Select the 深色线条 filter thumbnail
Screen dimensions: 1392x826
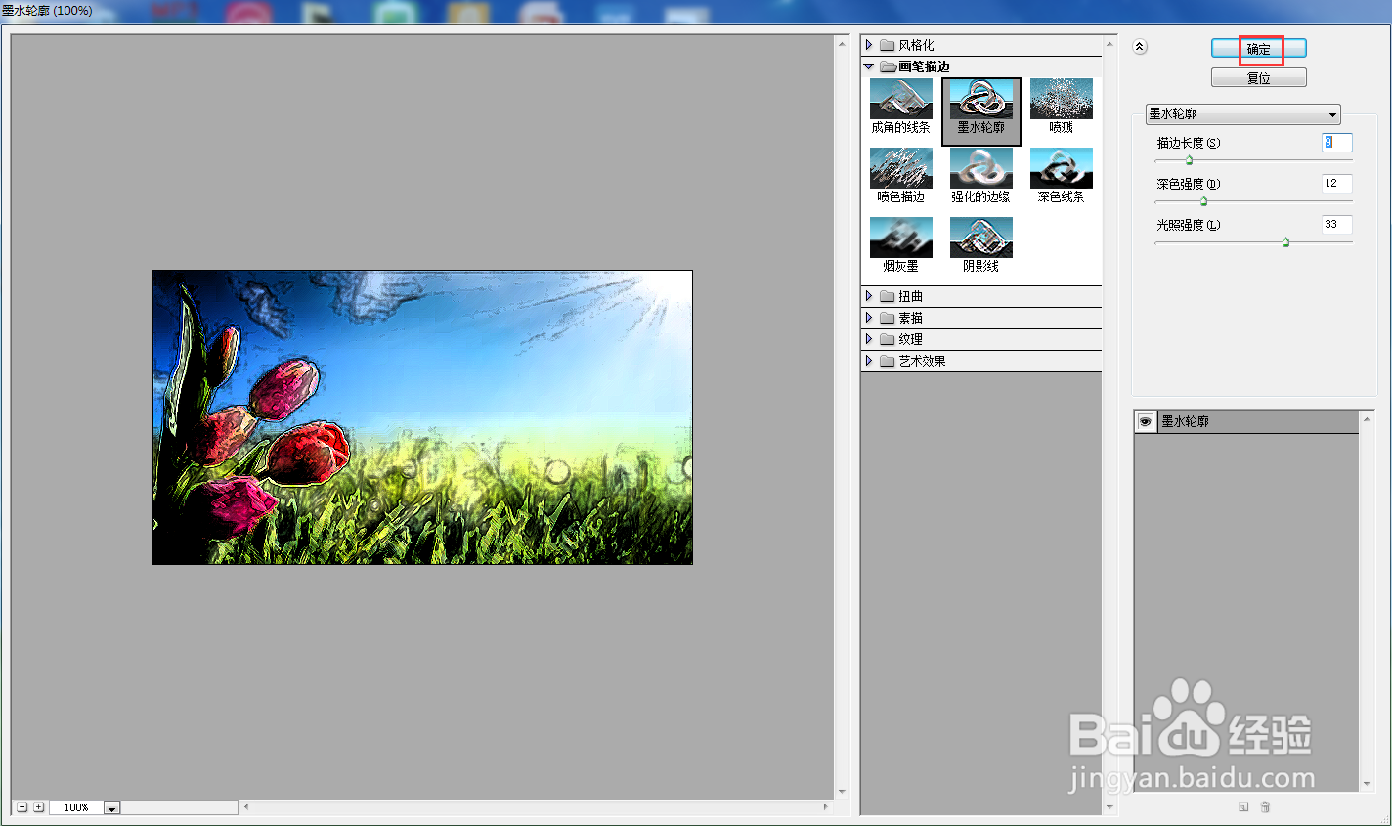click(1061, 176)
